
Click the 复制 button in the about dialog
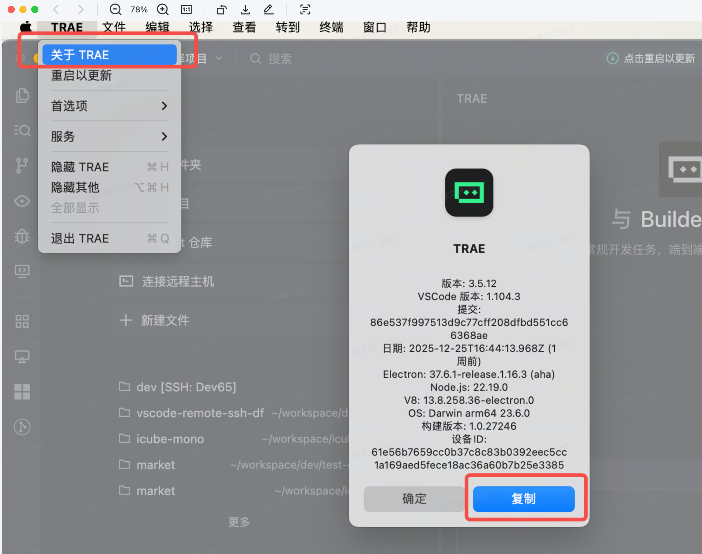pos(524,499)
